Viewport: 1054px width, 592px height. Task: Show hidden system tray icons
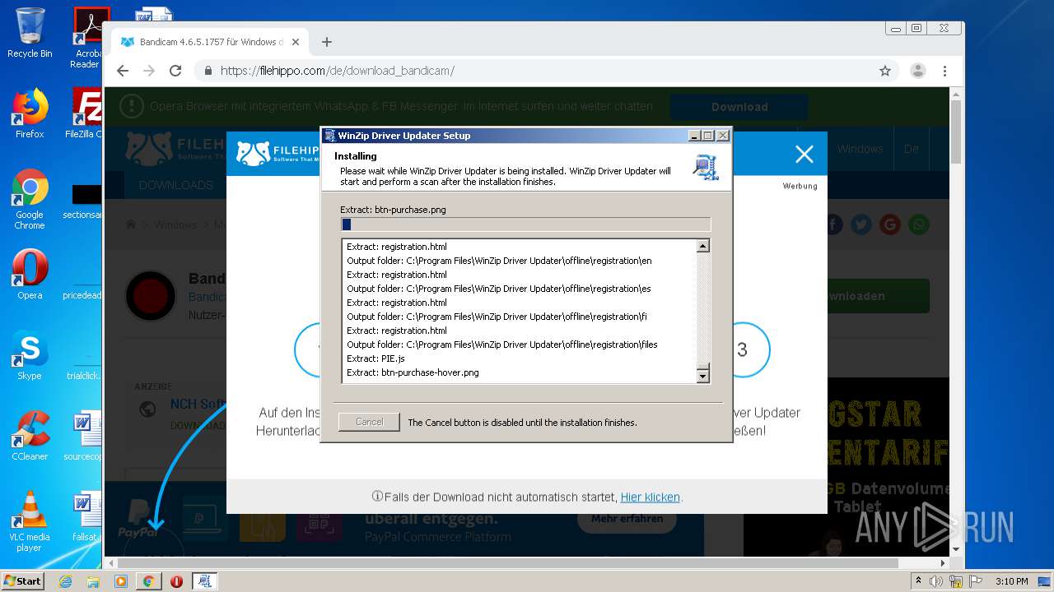coord(919,581)
